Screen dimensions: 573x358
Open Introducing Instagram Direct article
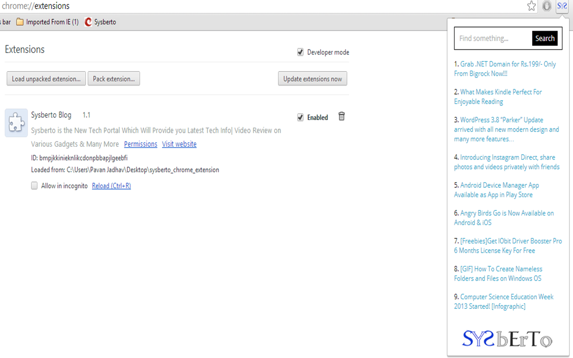point(507,162)
